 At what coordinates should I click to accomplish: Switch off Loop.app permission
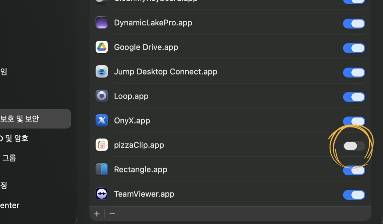pos(354,97)
